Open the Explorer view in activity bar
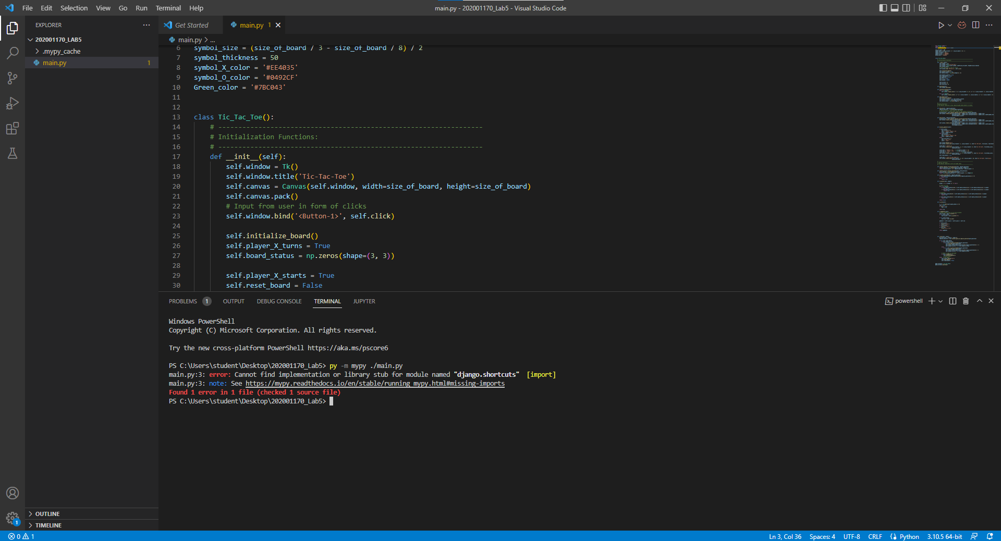The width and height of the screenshot is (1001, 541). coord(13,28)
